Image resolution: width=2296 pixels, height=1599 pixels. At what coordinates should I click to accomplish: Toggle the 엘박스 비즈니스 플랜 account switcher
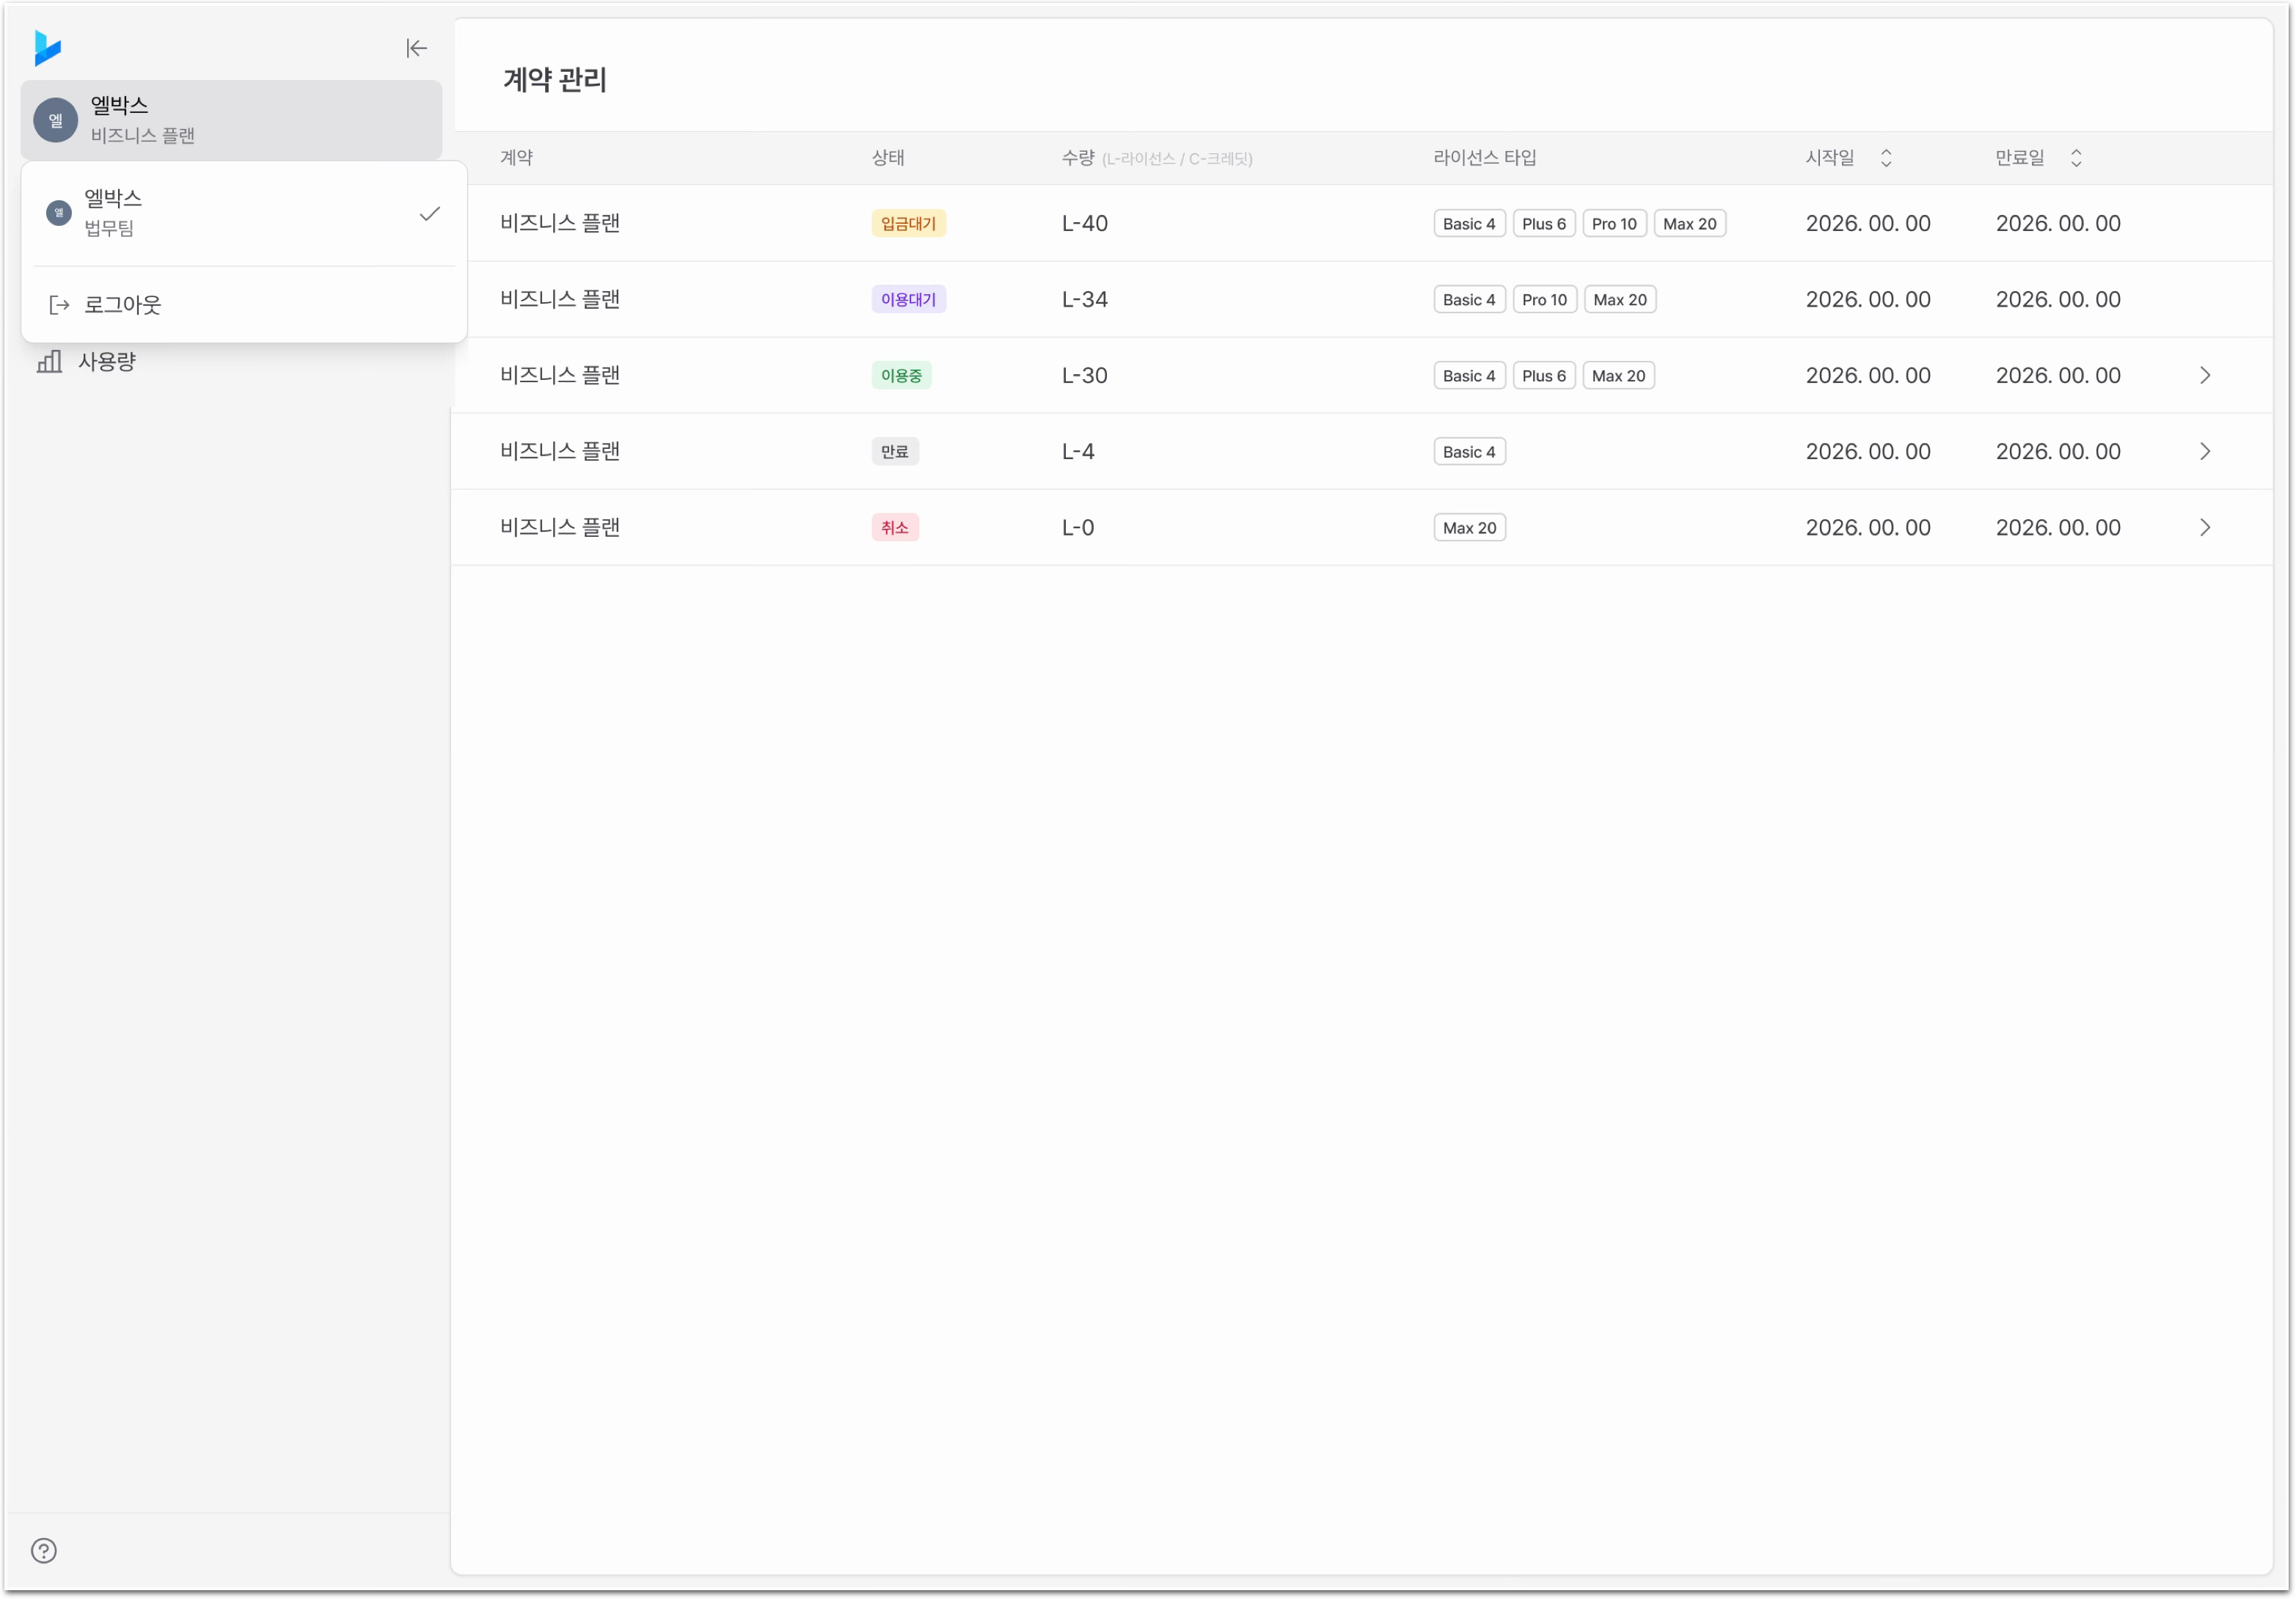pyautogui.click(x=231, y=120)
